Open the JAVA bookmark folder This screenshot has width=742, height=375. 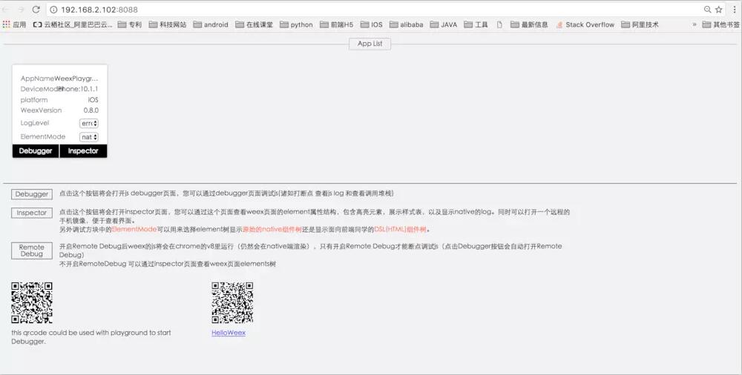tap(444, 24)
